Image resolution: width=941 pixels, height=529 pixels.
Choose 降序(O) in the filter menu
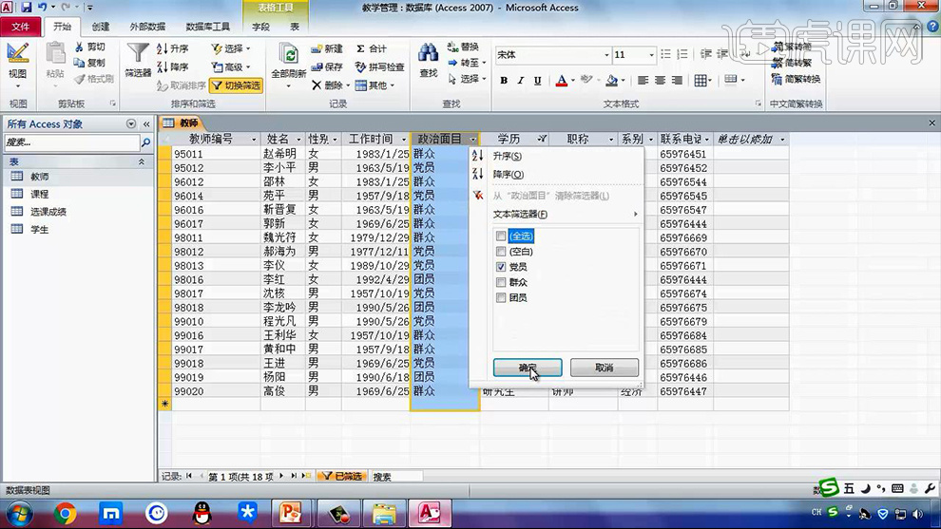click(x=509, y=175)
